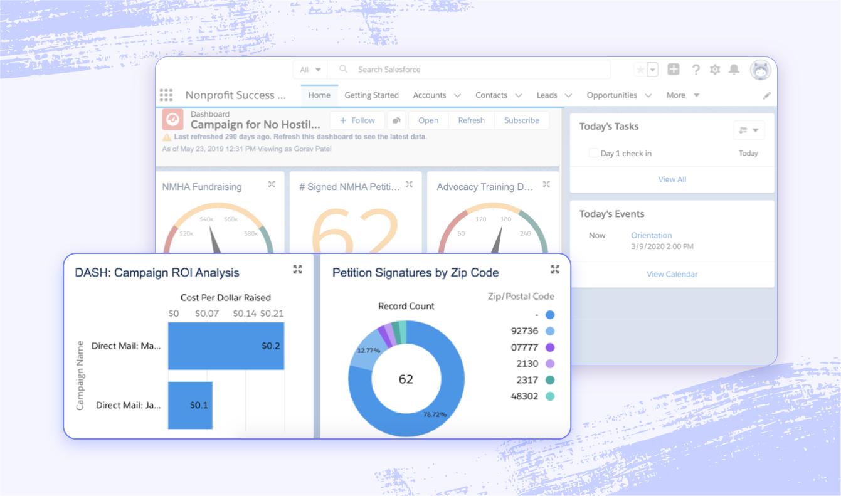Open the Accounts tab

pos(430,95)
